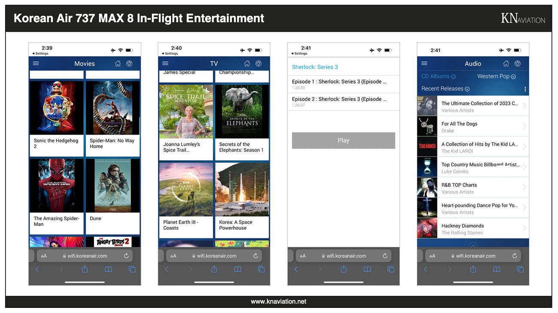Image resolution: width=558 pixels, height=313 pixels.
Task: Reload the page in the Movies screen browser
Action: (126, 256)
